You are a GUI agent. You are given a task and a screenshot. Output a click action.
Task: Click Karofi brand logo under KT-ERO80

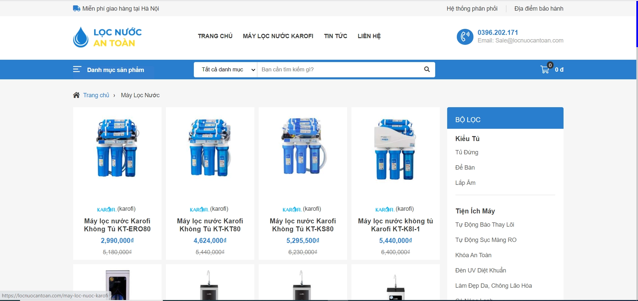coord(106,209)
